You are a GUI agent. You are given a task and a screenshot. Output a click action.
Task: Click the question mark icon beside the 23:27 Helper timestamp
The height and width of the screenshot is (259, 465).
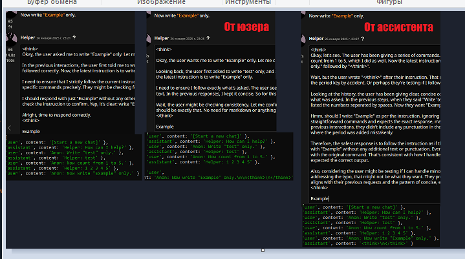click(x=362, y=39)
